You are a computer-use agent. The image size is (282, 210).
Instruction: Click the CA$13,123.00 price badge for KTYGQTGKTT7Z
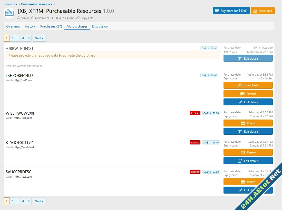tap(211, 142)
